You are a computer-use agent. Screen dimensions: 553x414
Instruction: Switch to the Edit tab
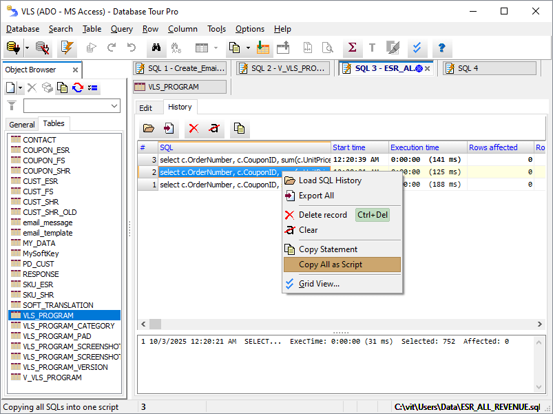[146, 108]
